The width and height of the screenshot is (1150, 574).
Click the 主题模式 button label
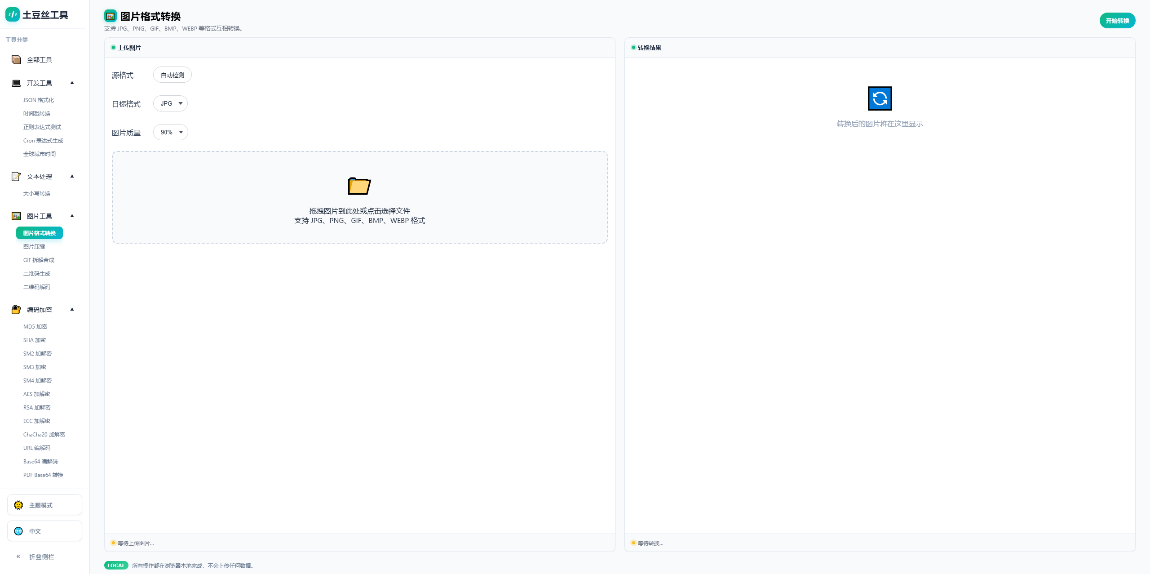[41, 506]
